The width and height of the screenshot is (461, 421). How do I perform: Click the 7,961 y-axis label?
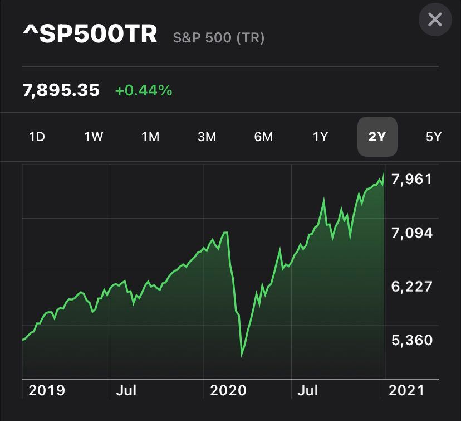(412, 180)
